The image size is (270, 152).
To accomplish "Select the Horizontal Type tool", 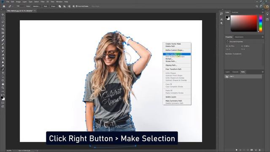I will 3,73.
